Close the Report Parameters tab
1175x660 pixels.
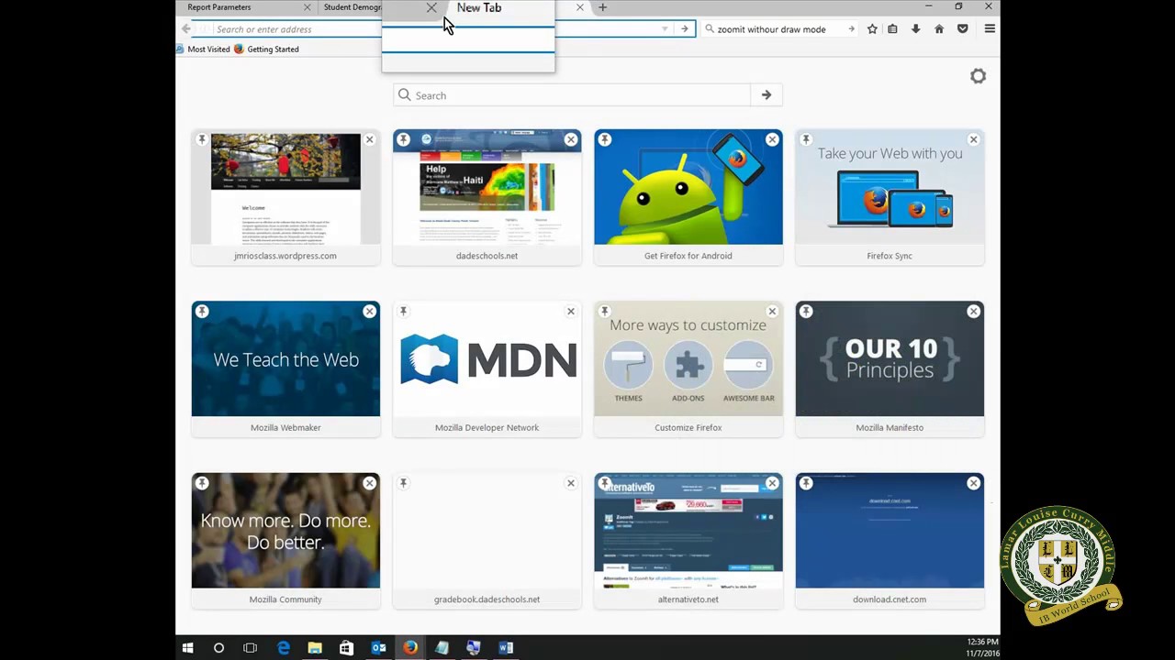tap(307, 7)
